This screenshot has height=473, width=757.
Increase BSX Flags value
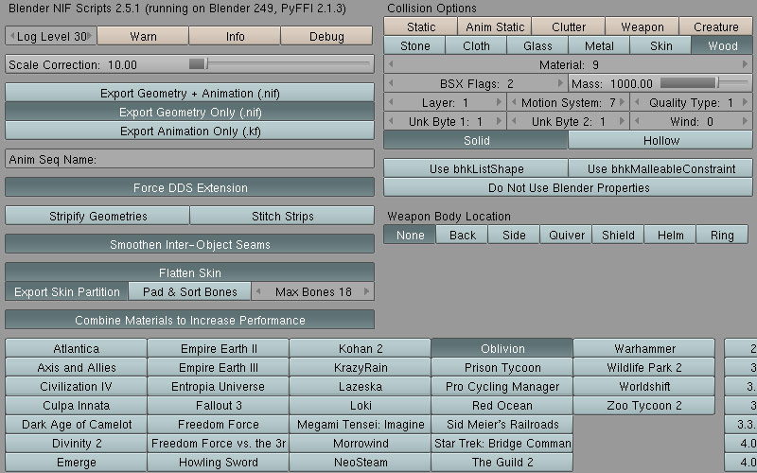(560, 83)
